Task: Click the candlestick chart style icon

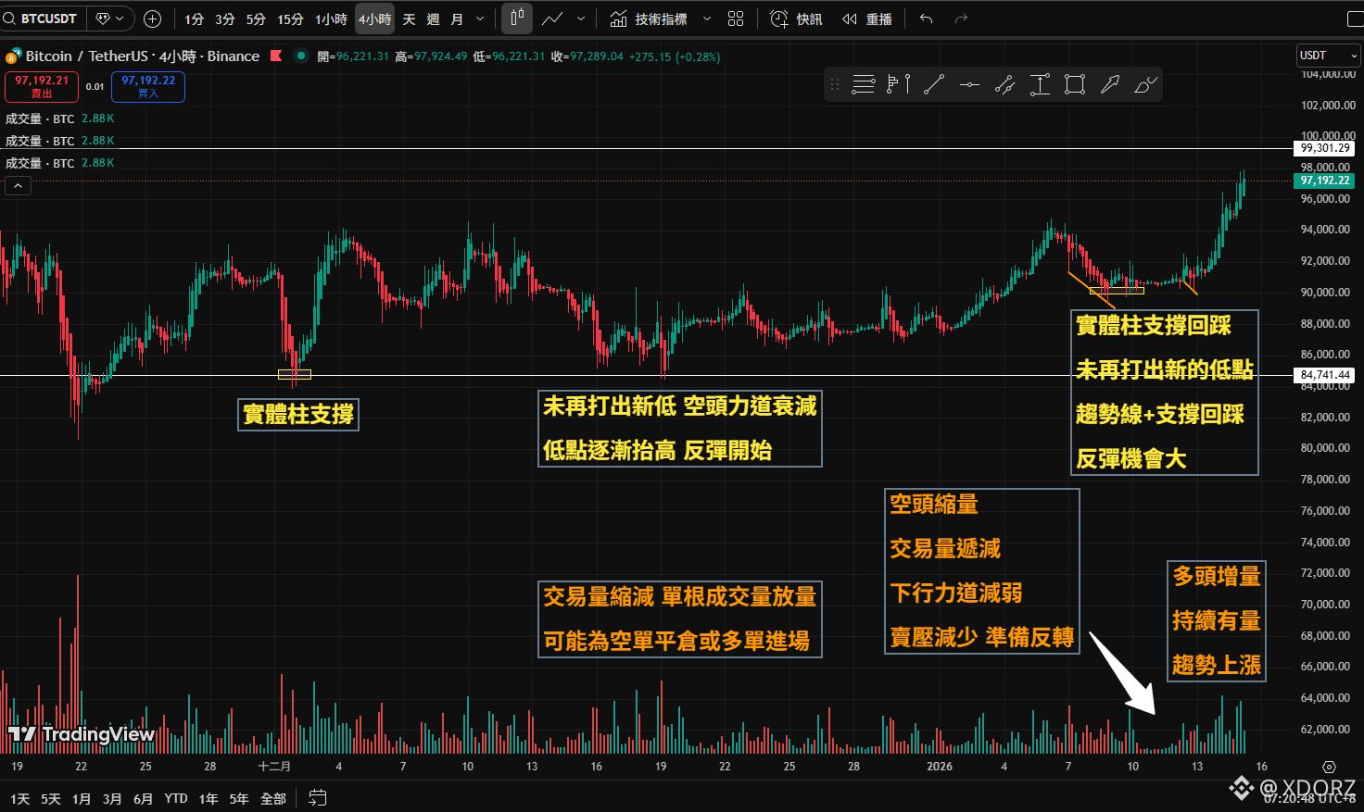Action: tap(517, 19)
